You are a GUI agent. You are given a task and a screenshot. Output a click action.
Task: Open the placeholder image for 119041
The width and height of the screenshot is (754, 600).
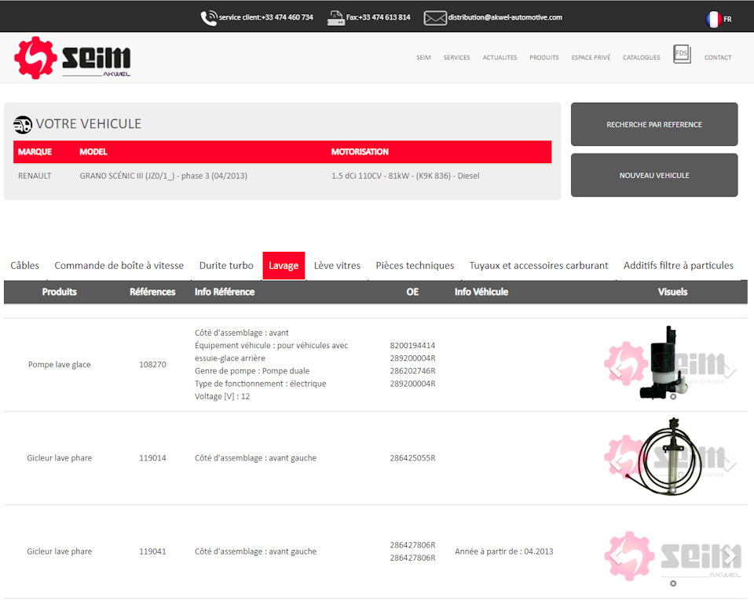tap(673, 556)
